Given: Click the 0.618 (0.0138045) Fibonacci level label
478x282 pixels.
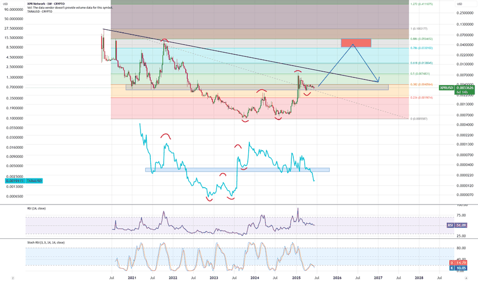Looking at the screenshot, I should 422,63.
